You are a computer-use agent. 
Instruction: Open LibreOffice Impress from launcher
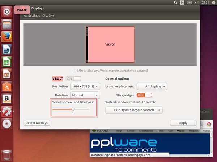coord(7,74)
